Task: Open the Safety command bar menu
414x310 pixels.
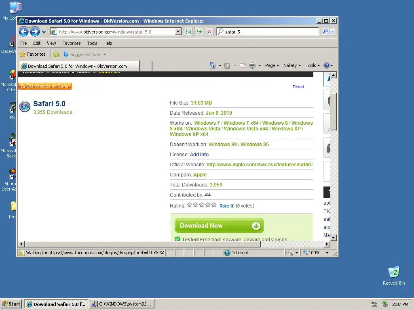Action: [x=292, y=65]
